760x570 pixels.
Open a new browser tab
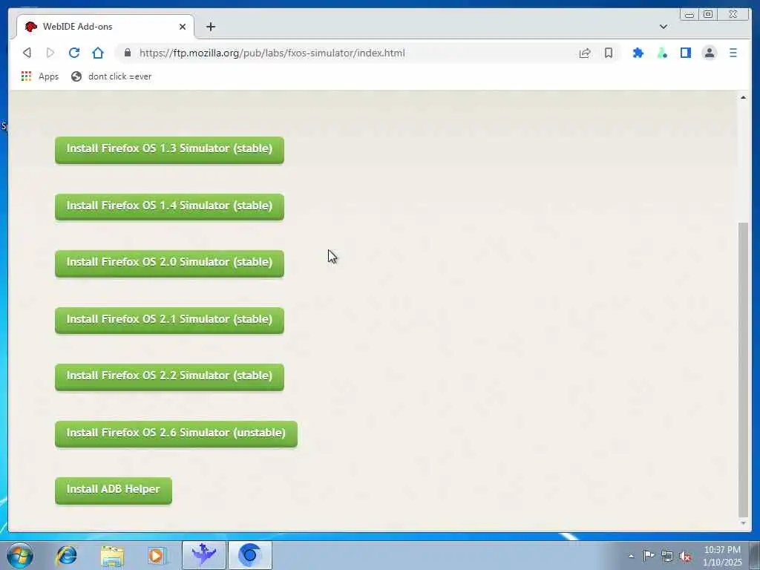click(210, 27)
